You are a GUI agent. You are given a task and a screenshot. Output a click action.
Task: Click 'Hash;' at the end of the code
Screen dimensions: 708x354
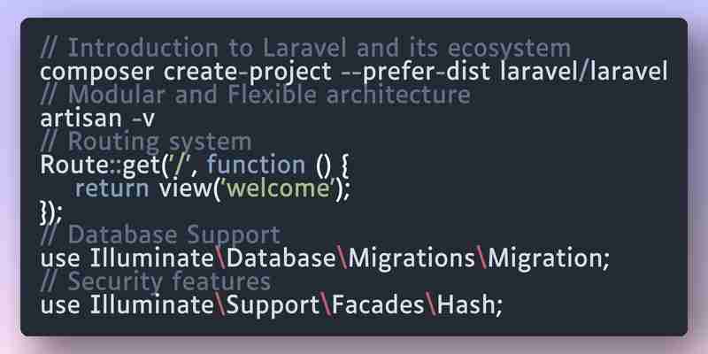coord(470,305)
